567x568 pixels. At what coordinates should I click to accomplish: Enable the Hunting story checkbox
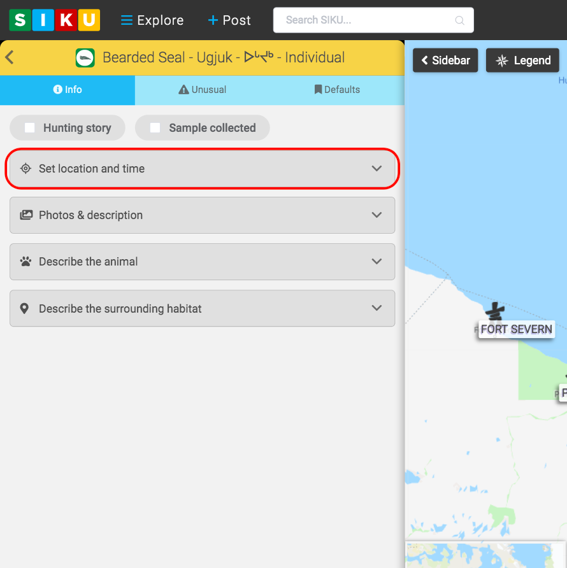click(30, 128)
